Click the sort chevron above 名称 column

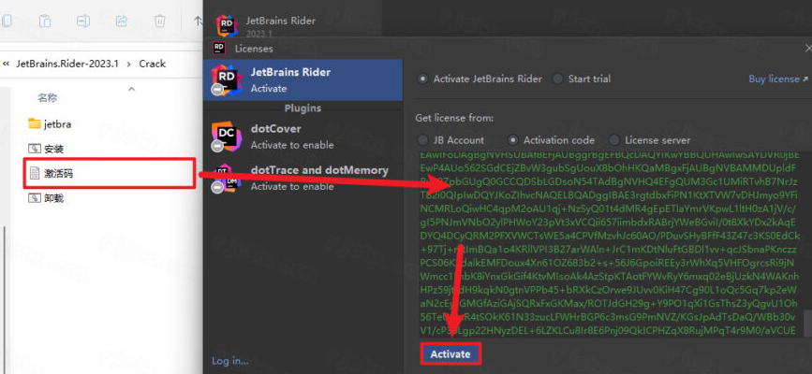pos(131,89)
